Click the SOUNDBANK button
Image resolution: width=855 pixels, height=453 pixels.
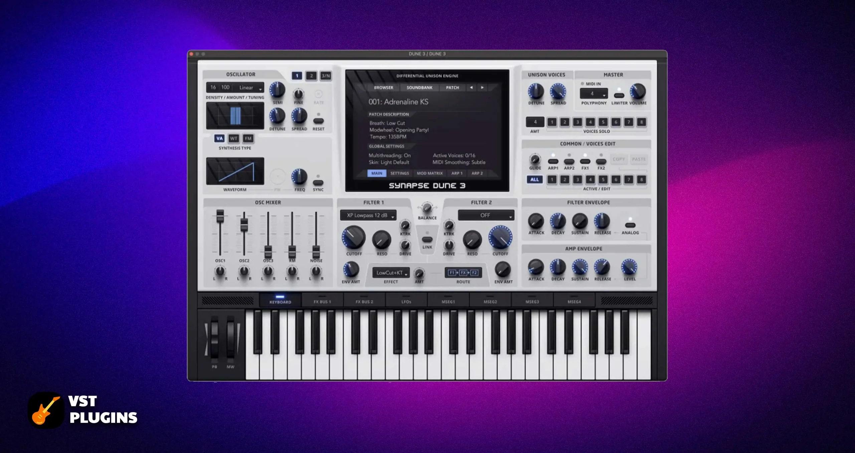419,87
